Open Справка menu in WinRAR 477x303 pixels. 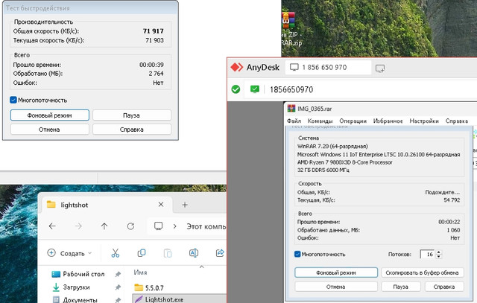click(x=457, y=121)
